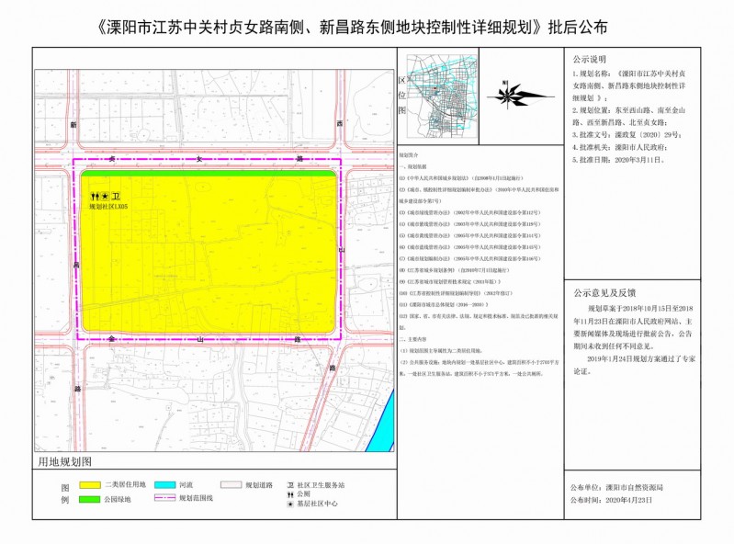Click the 新 road label at top left
Viewport: 734px width, 544px height.
(x=74, y=125)
